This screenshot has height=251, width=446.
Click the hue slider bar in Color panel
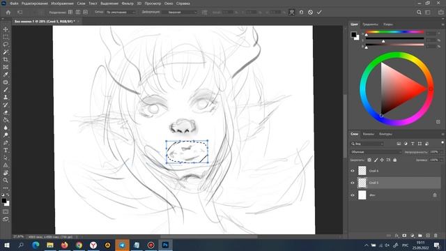click(395, 32)
